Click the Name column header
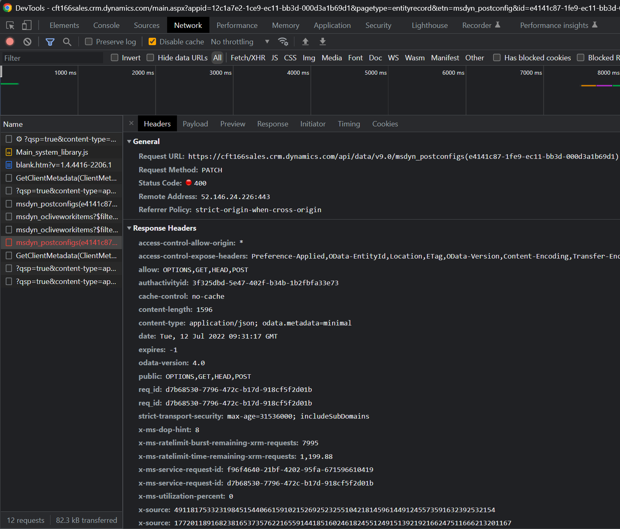620x529 pixels. (x=62, y=124)
